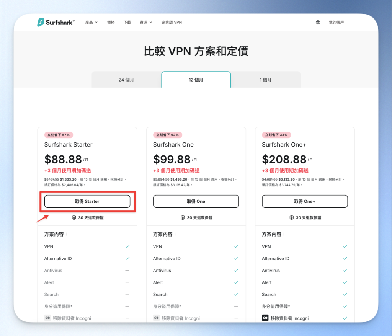
Task: Click the 取得 One+ button
Action: pos(305,201)
